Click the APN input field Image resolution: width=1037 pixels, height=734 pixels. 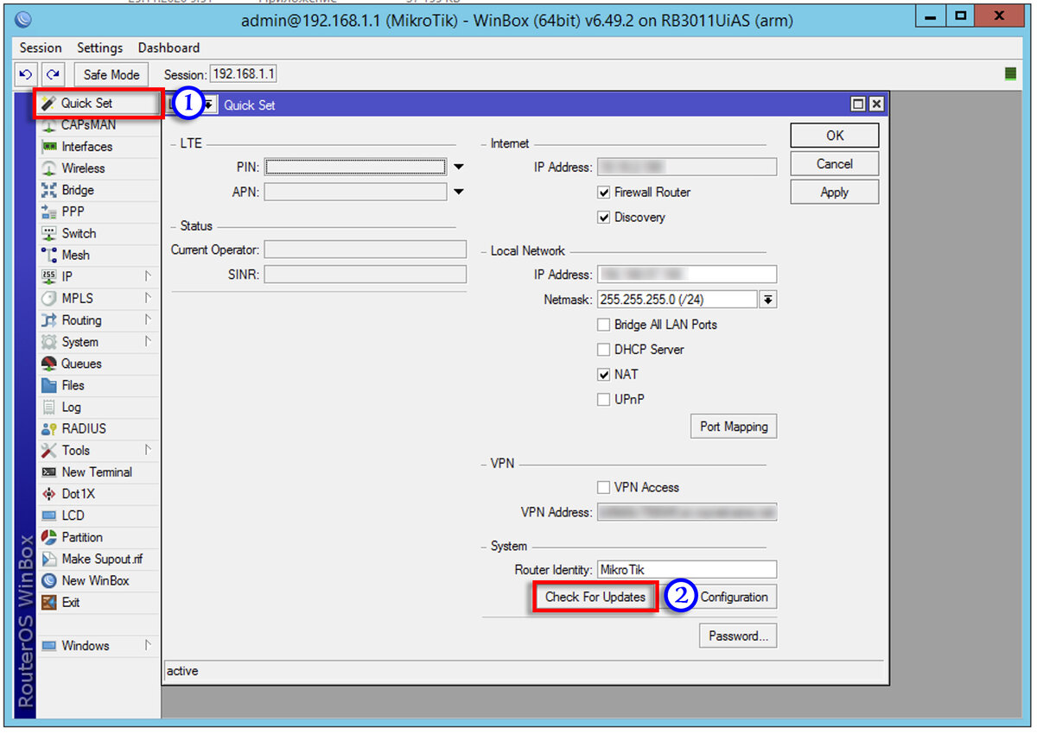356,192
